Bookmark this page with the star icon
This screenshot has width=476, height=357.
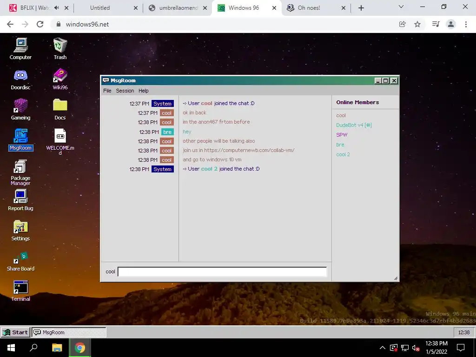tap(417, 24)
